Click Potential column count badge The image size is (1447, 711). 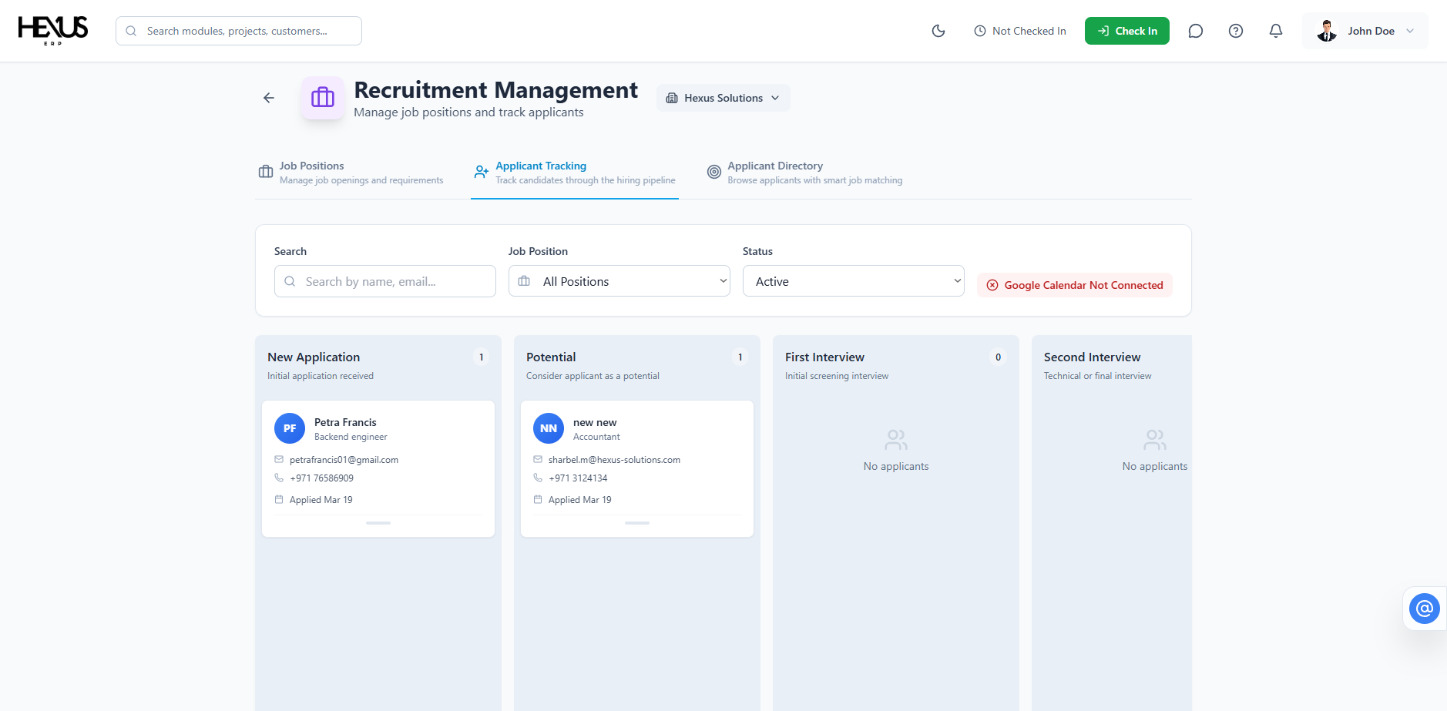pyautogui.click(x=740, y=357)
